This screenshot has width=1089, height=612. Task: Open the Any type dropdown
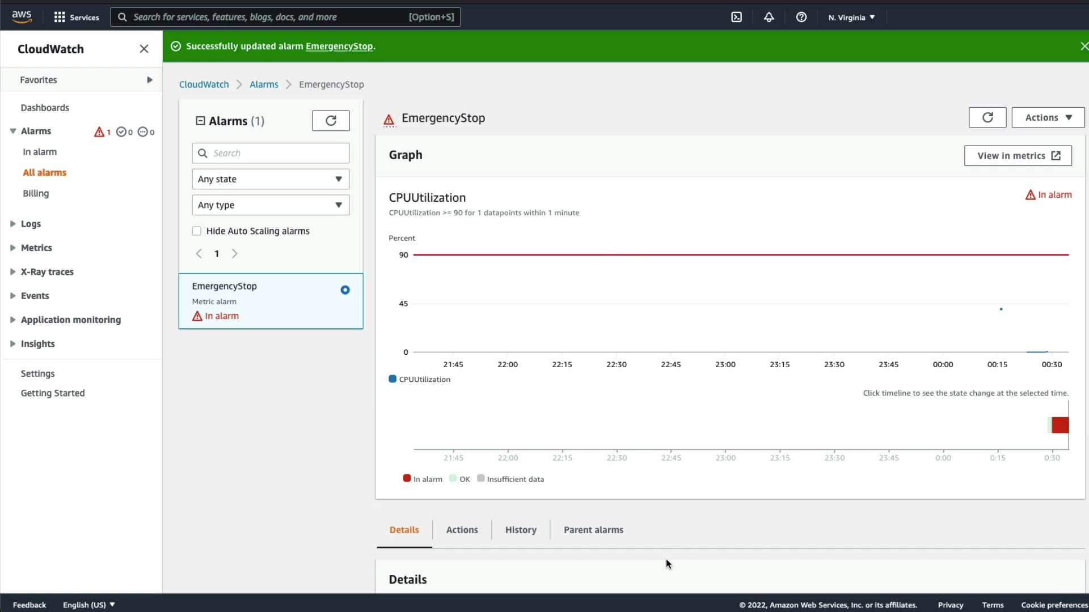pos(271,205)
